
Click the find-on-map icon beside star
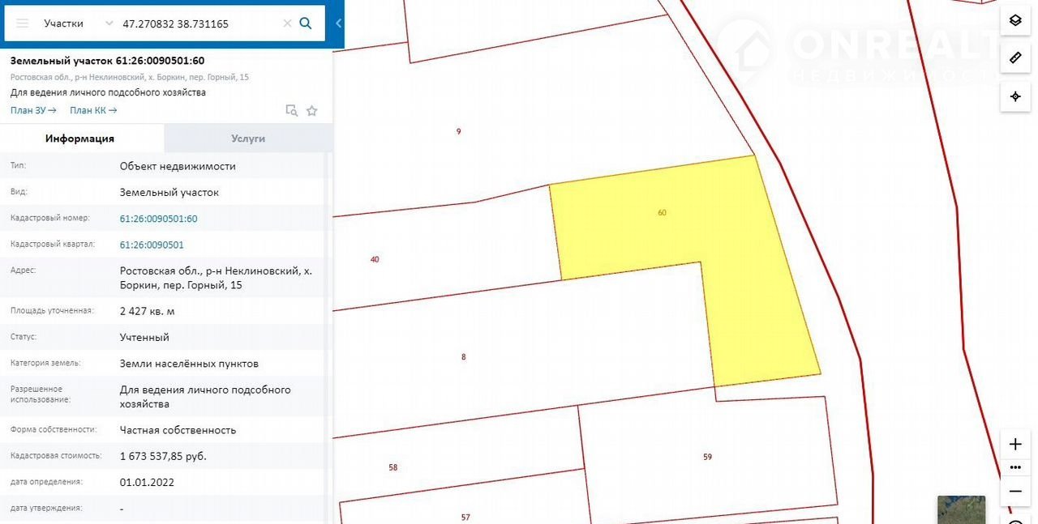291,111
